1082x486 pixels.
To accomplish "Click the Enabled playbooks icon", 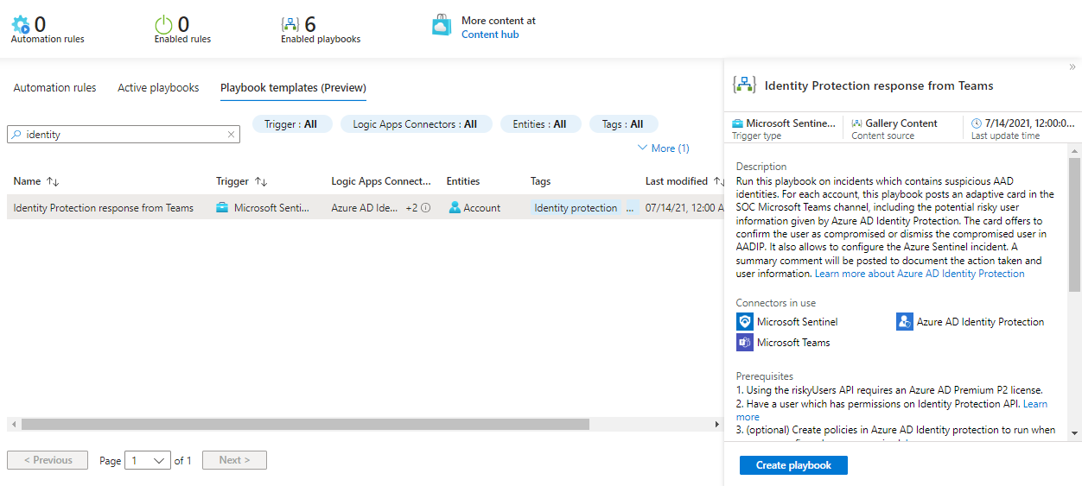I will pos(290,24).
